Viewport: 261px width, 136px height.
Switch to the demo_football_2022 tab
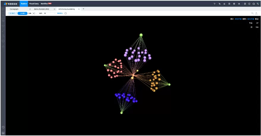click(41, 9)
